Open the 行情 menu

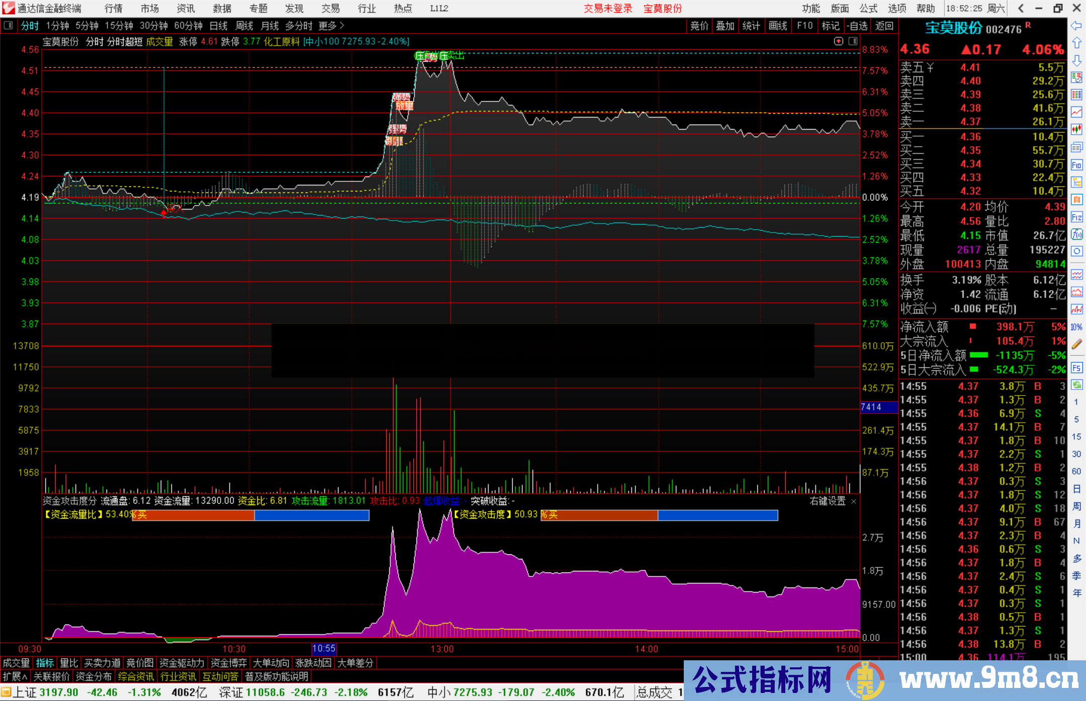pos(114,9)
